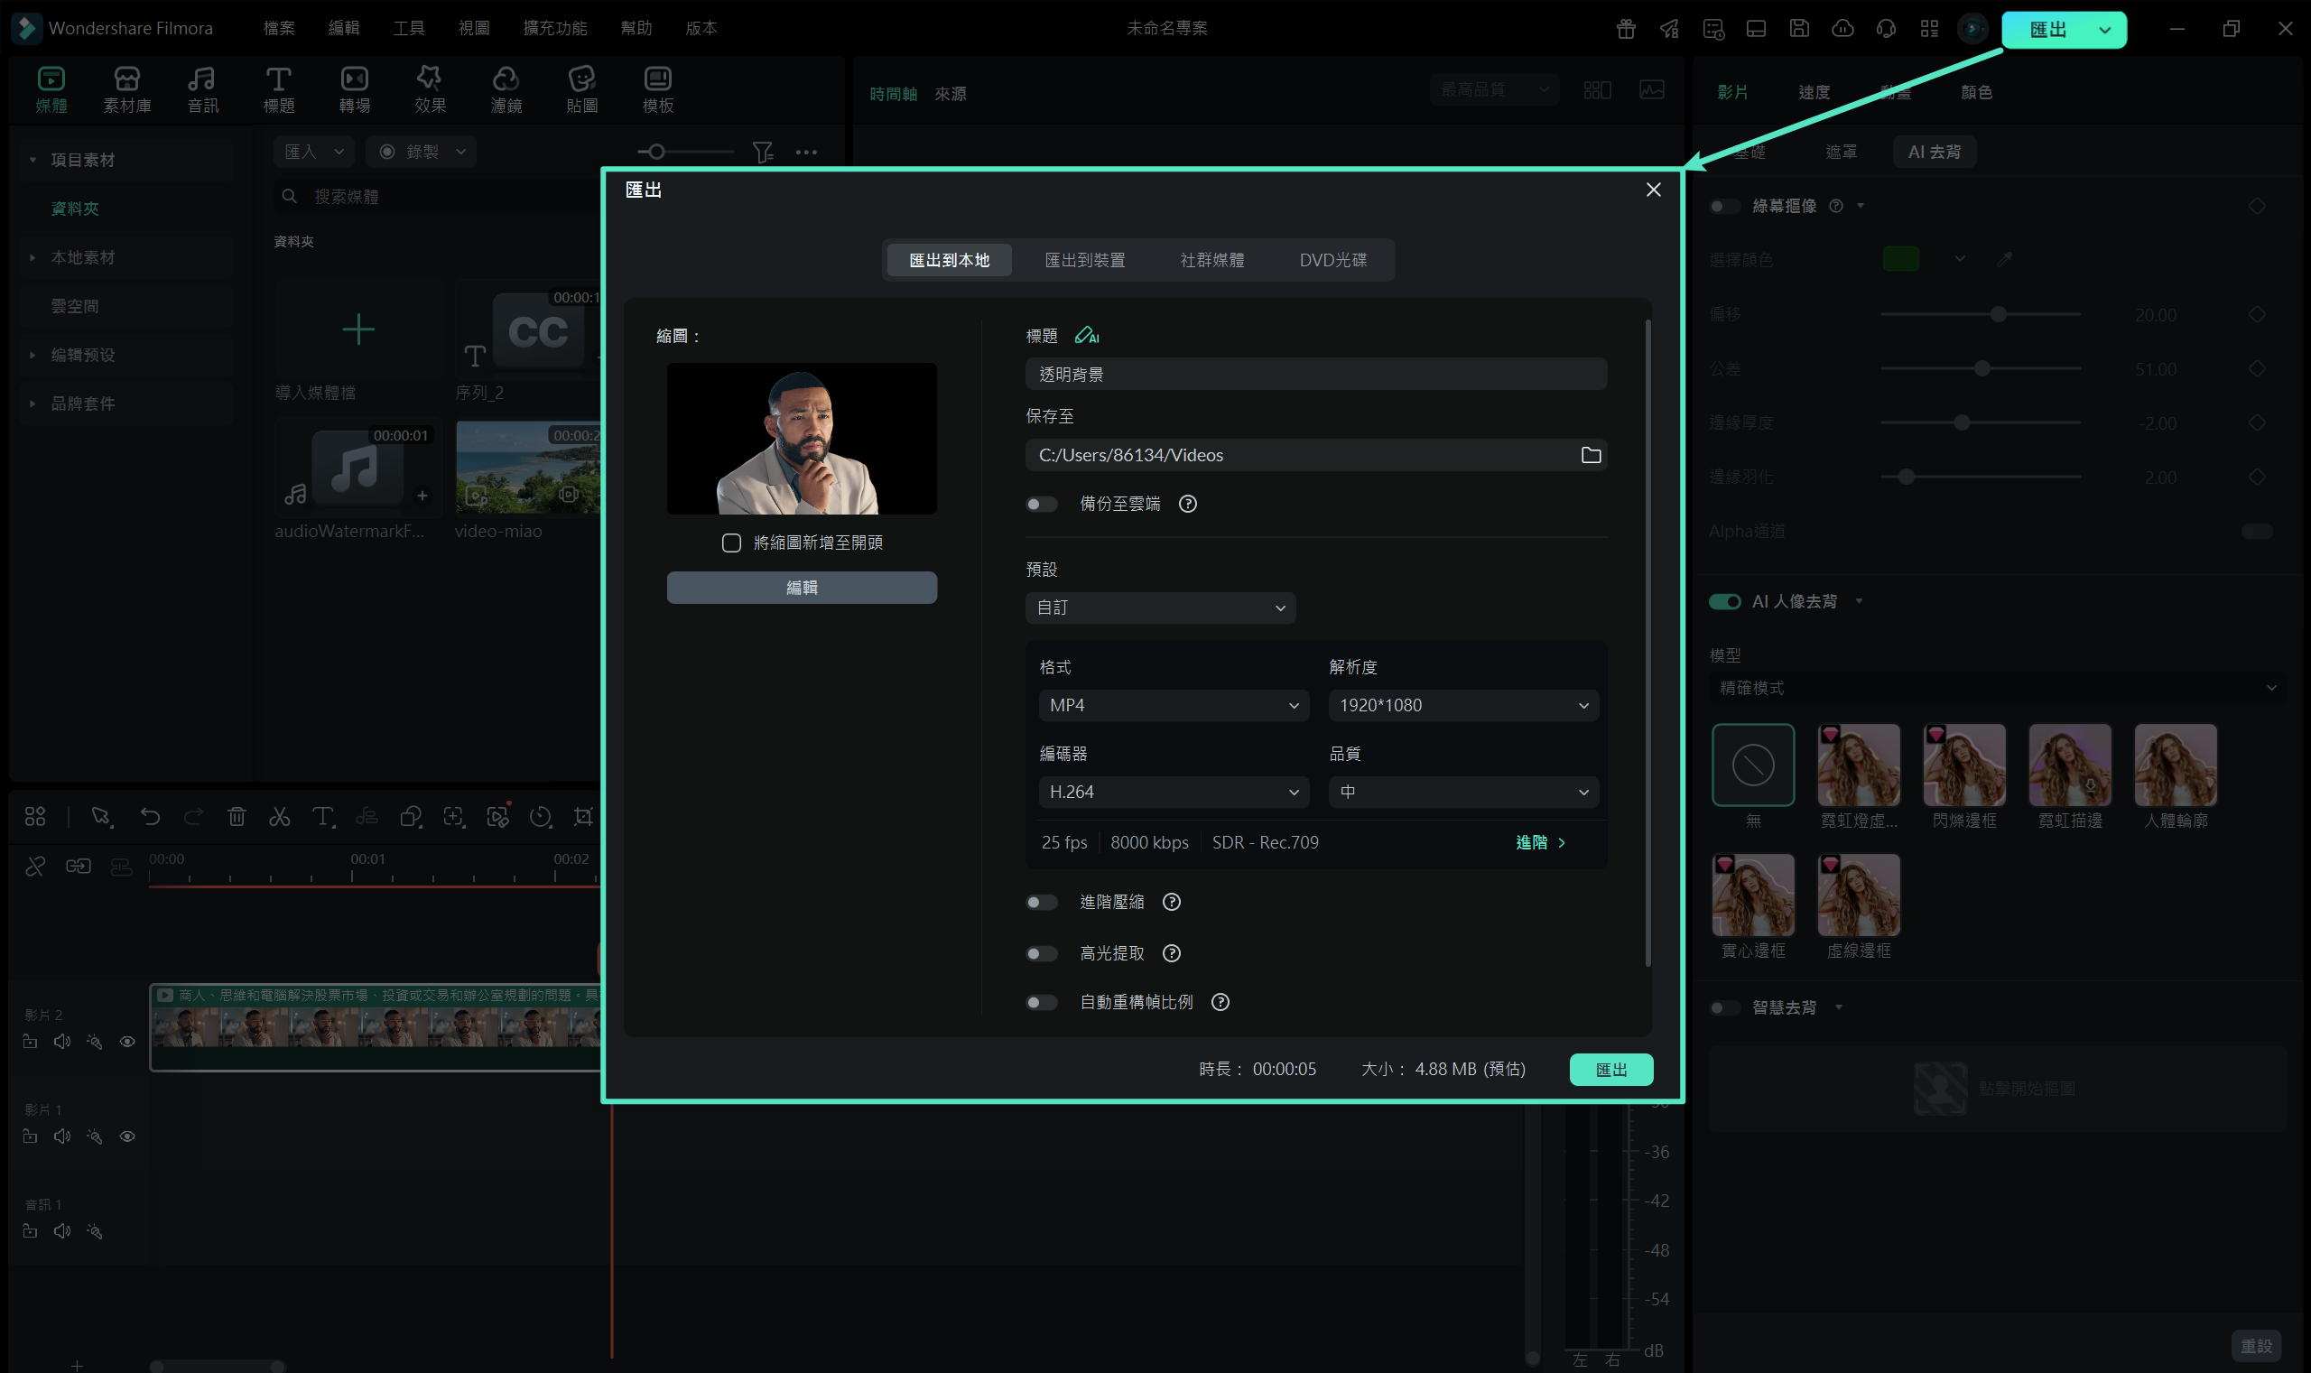Open the 格式 MP4 format dropdown
This screenshot has width=2311, height=1373.
tap(1173, 705)
